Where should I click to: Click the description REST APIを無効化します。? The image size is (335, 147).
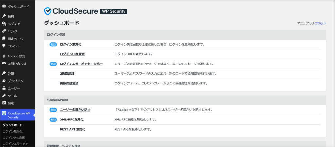pyautogui.click(x=133, y=129)
